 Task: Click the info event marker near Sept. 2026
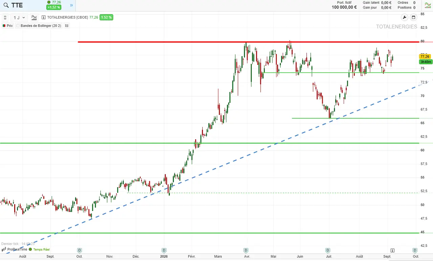[392, 251]
